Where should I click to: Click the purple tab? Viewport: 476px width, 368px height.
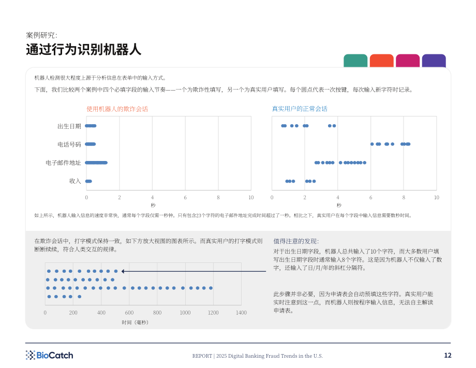(434, 61)
